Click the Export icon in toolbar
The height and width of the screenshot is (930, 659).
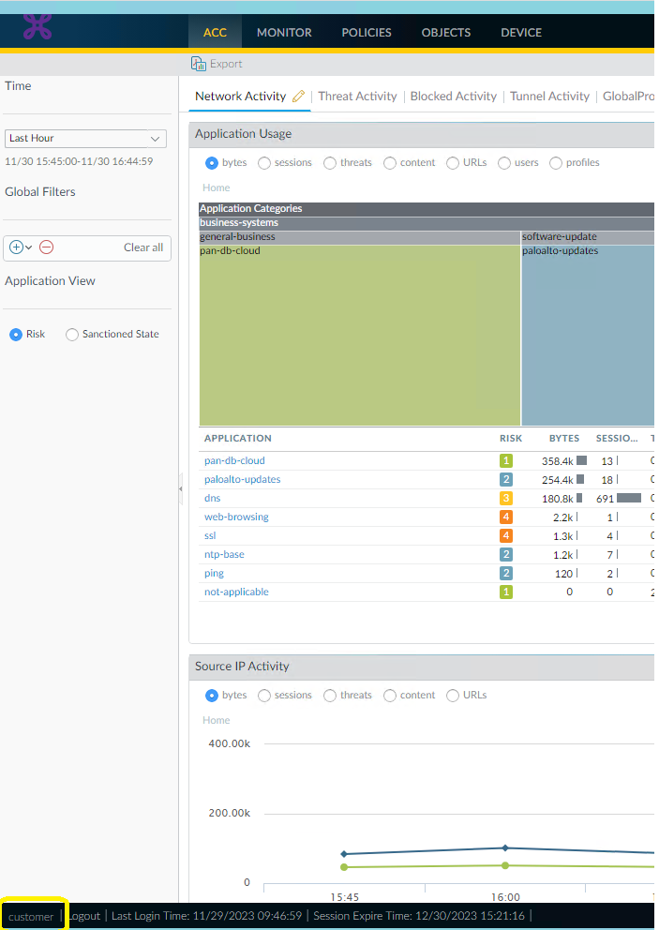199,64
